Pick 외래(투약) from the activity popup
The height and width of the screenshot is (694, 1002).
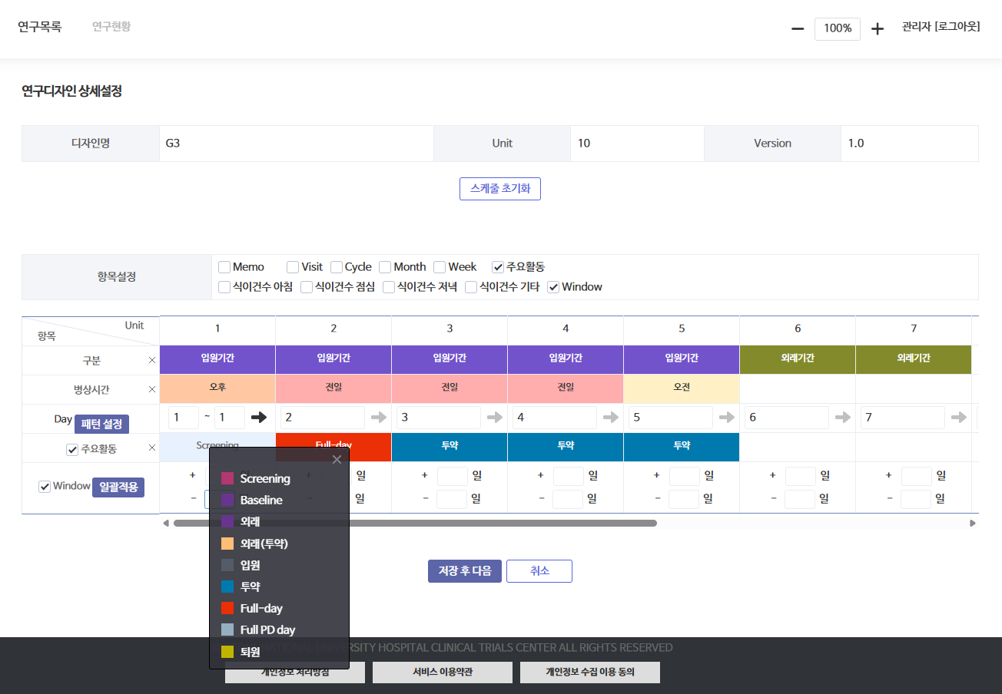click(x=264, y=544)
